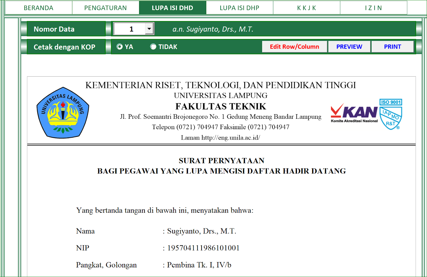Switch to the LUPA ISI DHP tab

pos(239,8)
